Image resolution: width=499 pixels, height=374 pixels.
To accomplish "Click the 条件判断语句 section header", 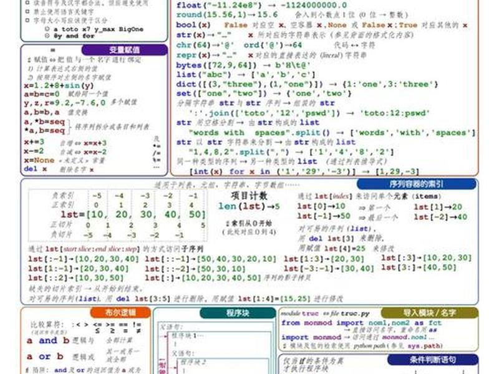I will pyautogui.click(x=433, y=360).
